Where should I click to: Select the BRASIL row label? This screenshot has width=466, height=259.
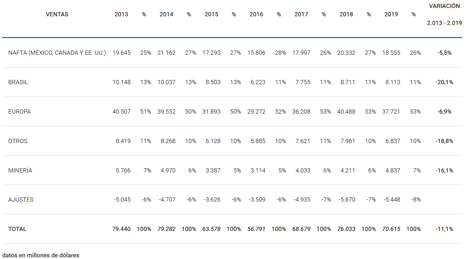(x=18, y=82)
